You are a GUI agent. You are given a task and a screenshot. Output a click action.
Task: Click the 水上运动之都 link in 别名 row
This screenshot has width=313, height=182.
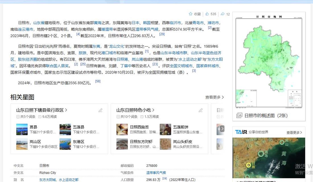(x=69, y=180)
